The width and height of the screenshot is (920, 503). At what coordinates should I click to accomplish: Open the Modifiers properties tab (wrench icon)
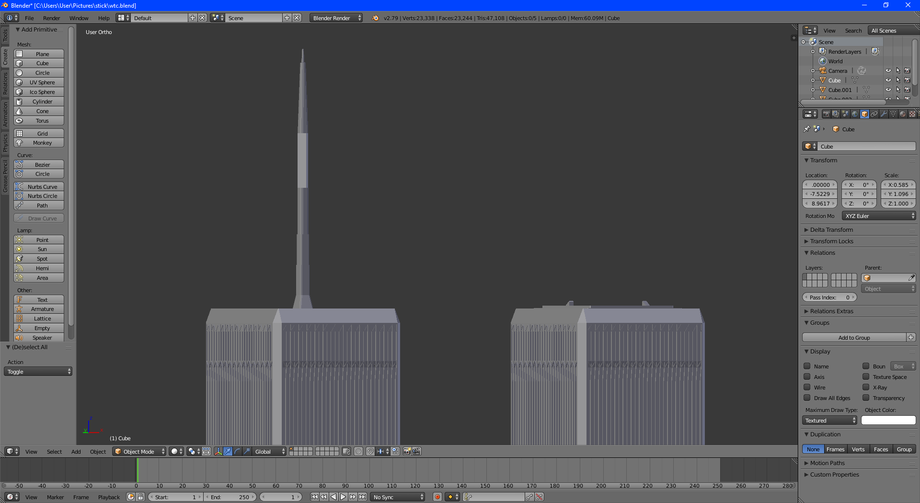click(884, 114)
